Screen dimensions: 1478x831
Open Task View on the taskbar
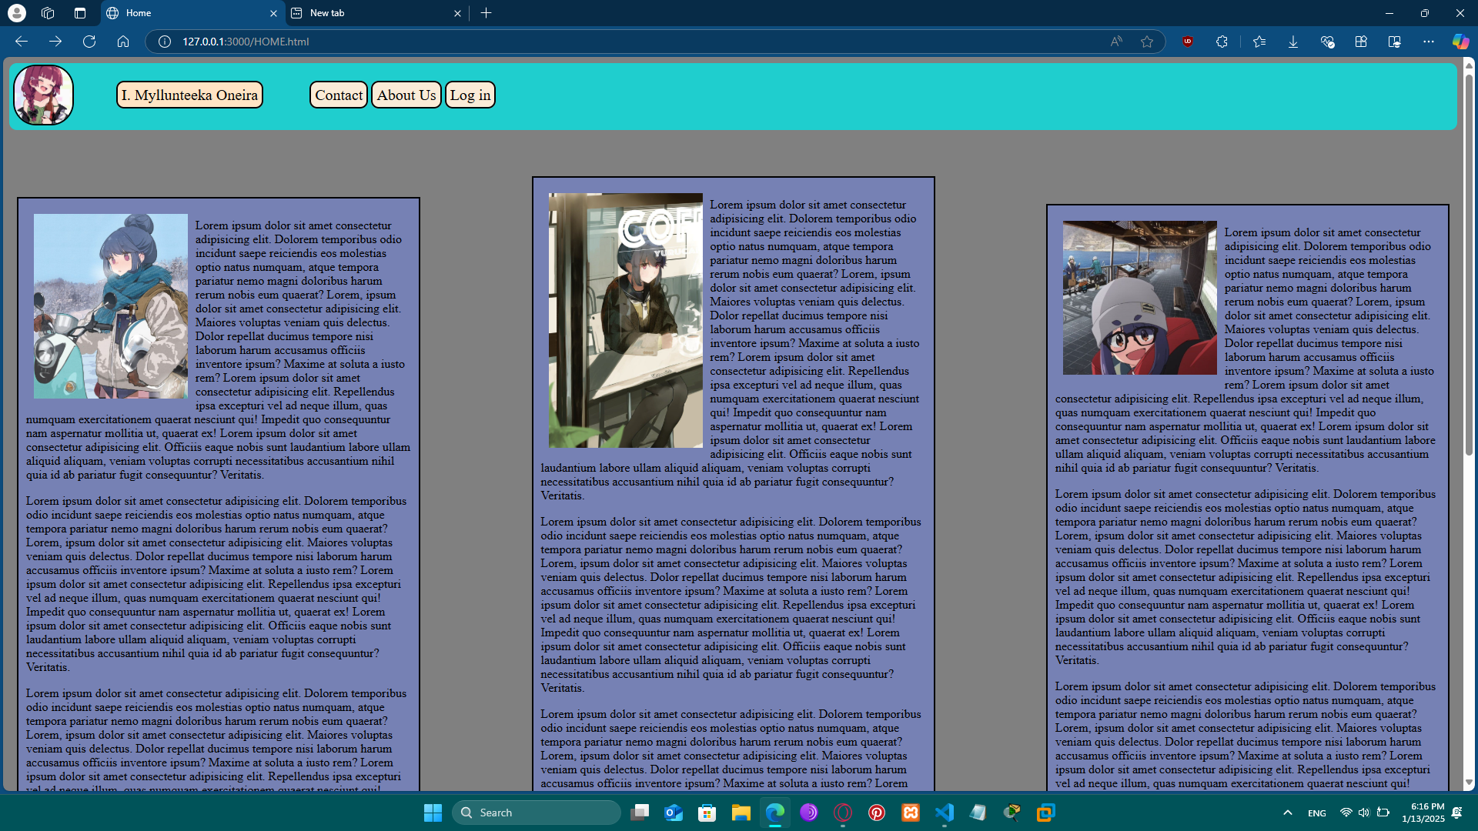(x=640, y=813)
